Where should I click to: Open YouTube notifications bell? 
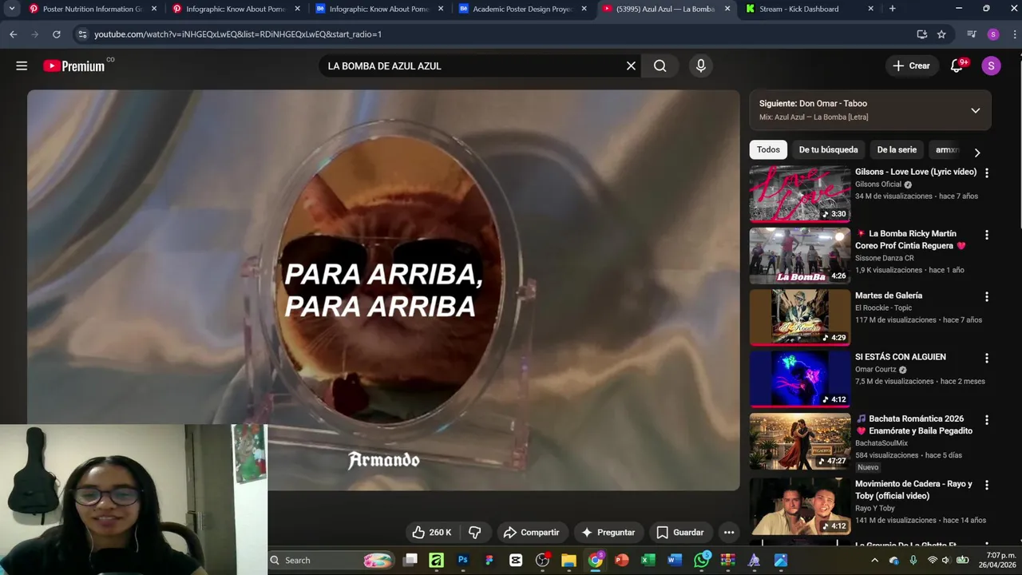tap(957, 65)
